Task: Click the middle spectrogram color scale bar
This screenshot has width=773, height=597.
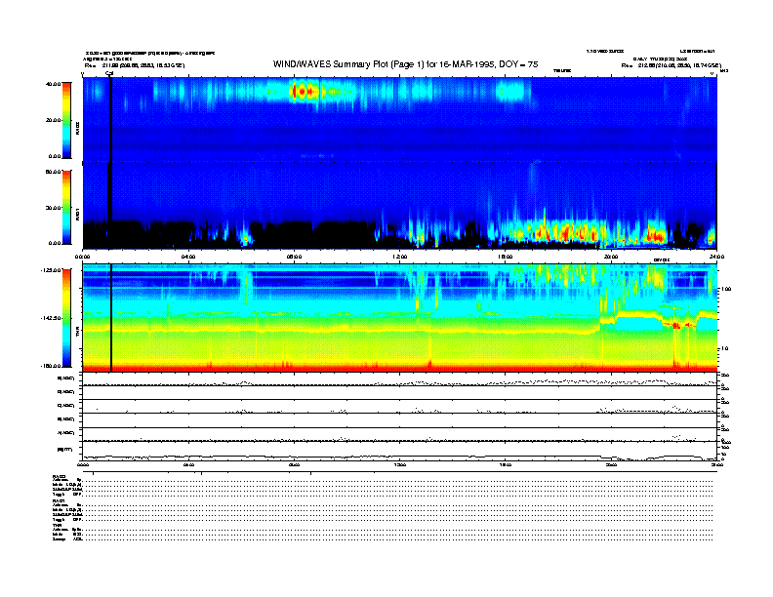Action: click(x=66, y=207)
